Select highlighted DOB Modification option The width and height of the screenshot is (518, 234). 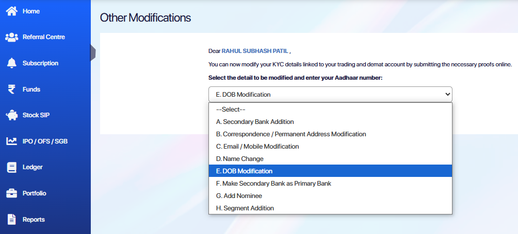click(x=244, y=171)
